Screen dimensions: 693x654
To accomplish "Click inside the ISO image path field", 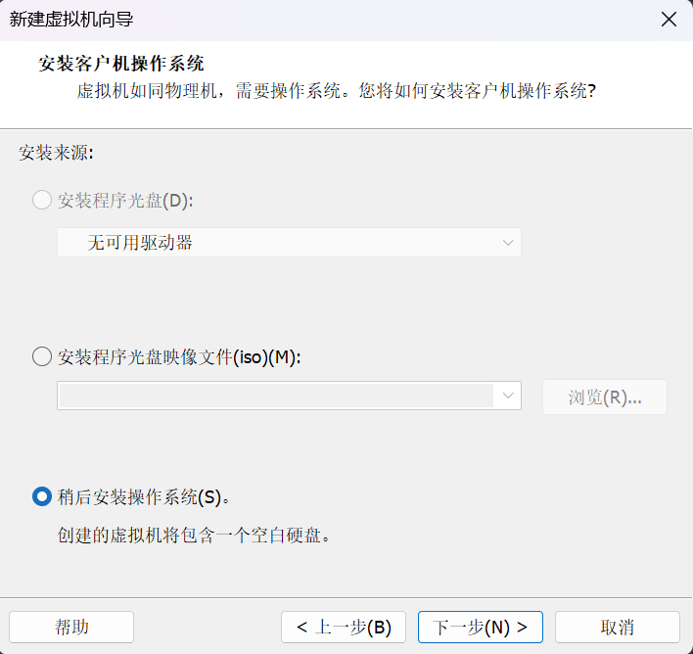I will [x=276, y=396].
